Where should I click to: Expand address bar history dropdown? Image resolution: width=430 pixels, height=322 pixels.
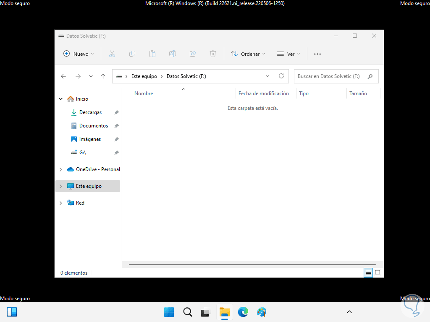pos(267,76)
